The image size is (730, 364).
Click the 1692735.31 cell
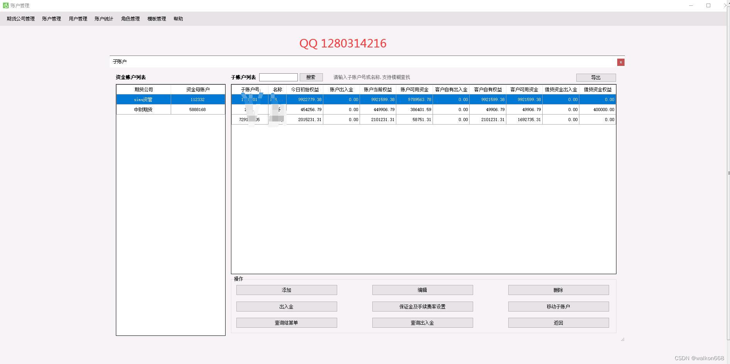[x=524, y=120]
